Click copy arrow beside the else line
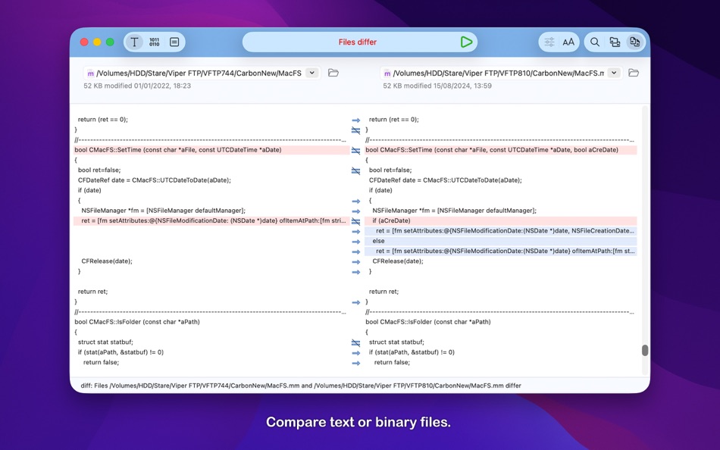The image size is (720, 450). (x=356, y=242)
